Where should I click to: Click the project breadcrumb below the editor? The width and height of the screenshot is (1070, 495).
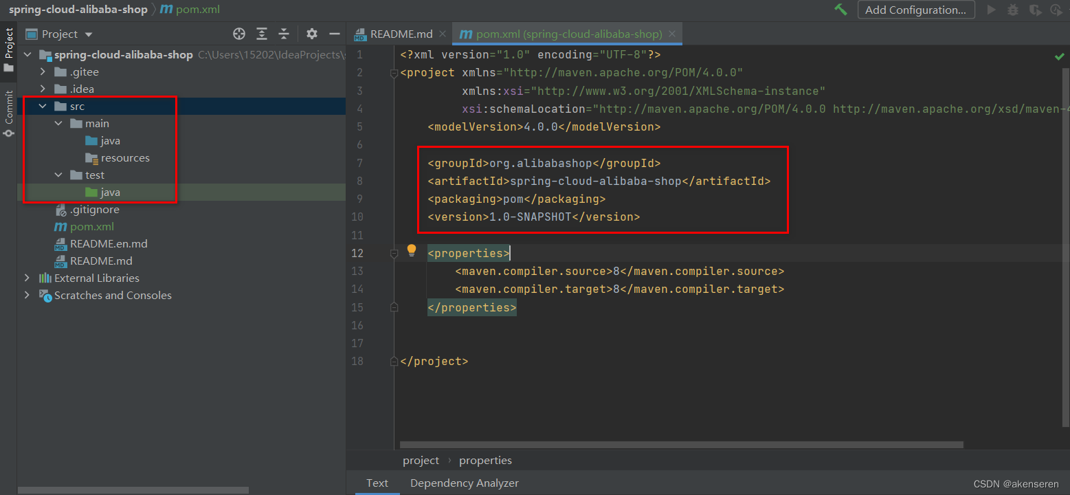click(421, 461)
